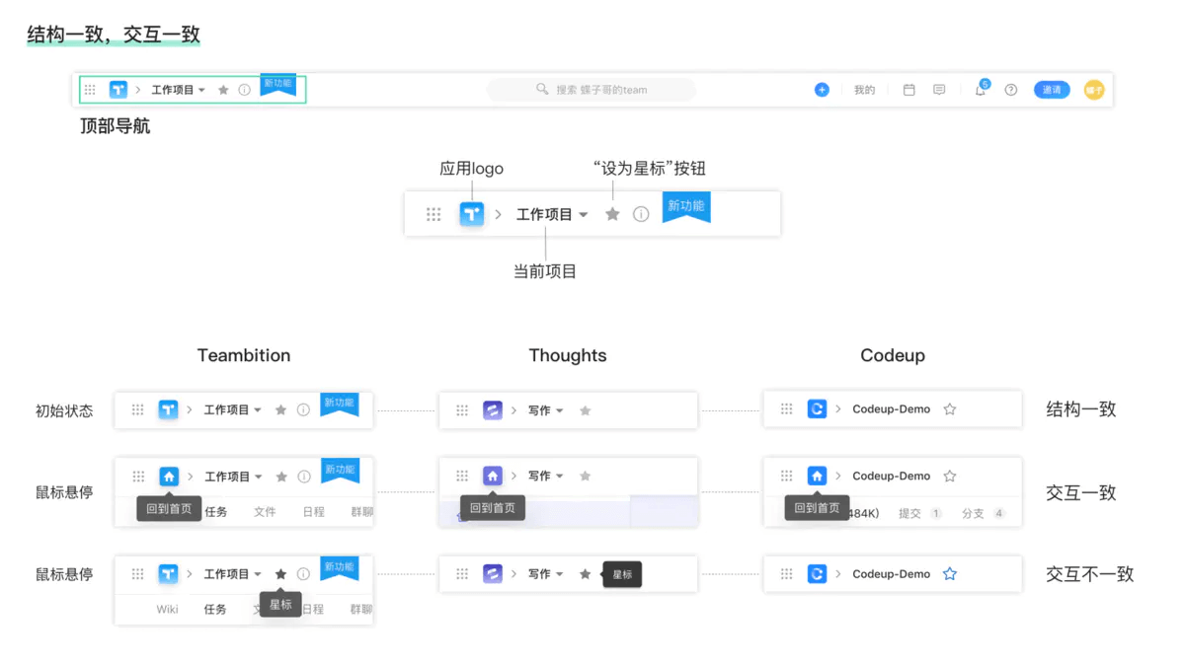
Task: Switch to 文件 tab in the Teambition hover bar
Action: (265, 511)
